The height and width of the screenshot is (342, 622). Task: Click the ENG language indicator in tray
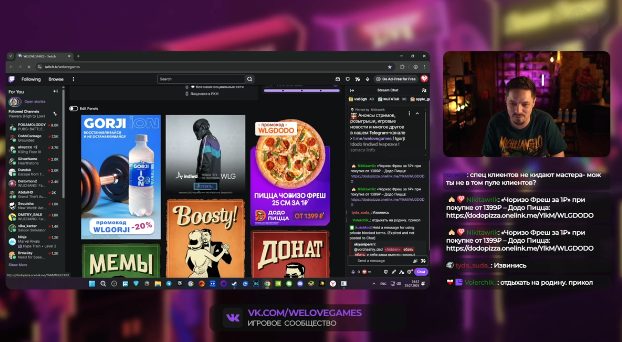coord(383,284)
